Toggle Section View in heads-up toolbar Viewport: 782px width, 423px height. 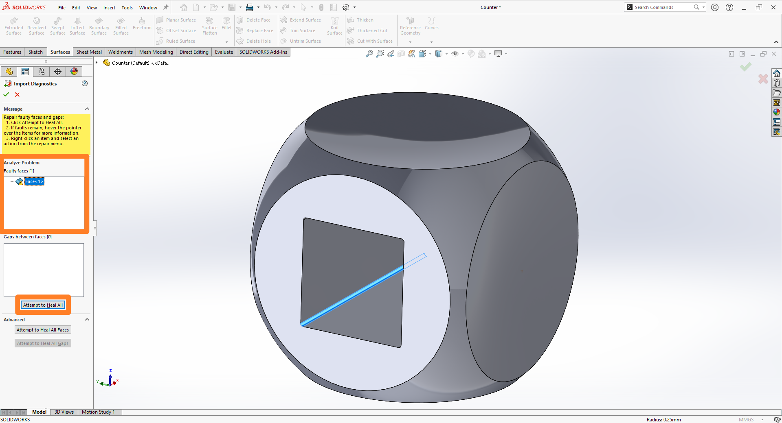[x=401, y=53]
